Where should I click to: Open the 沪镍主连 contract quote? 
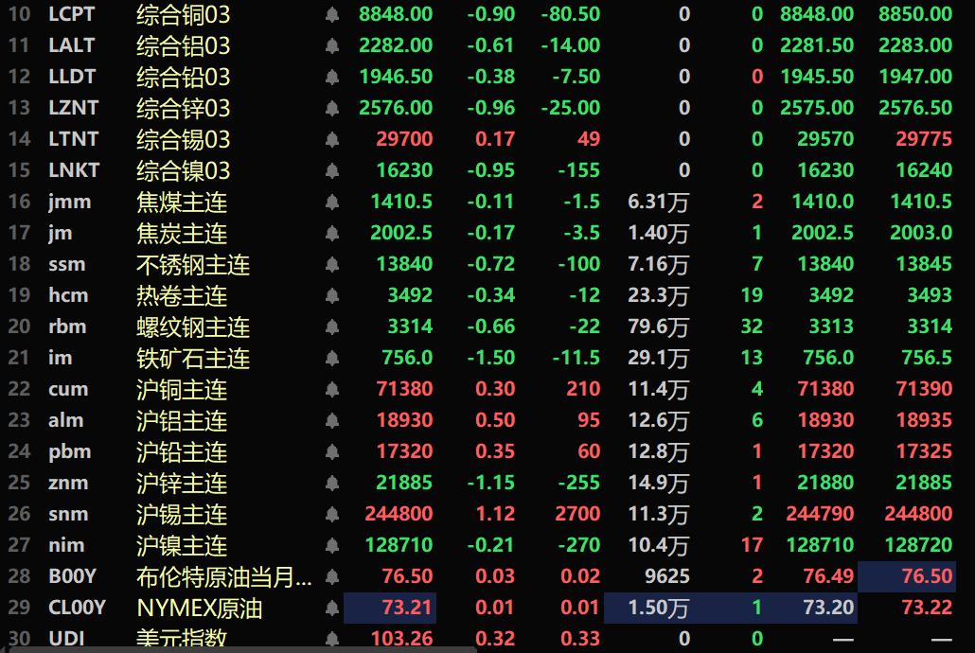tap(180, 545)
